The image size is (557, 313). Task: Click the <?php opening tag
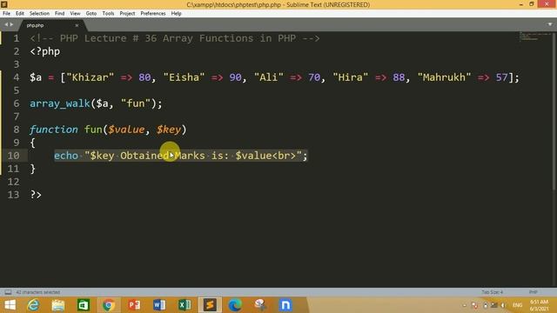click(44, 51)
